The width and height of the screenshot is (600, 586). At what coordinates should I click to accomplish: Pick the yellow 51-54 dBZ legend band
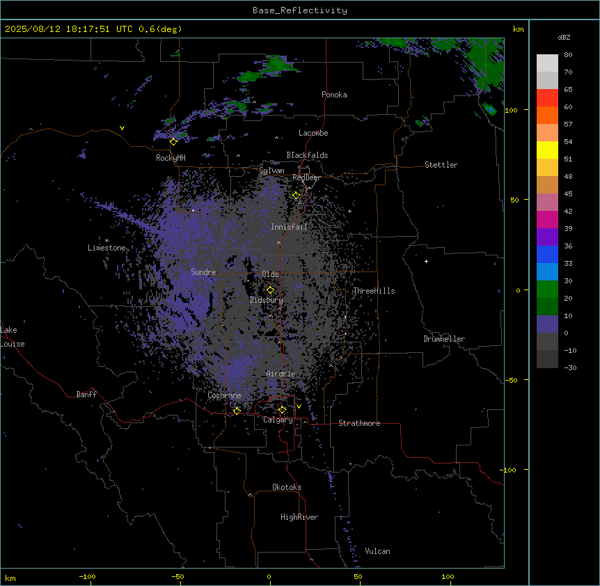pyautogui.click(x=547, y=150)
